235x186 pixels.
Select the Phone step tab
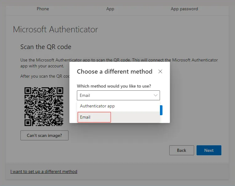[43, 9]
